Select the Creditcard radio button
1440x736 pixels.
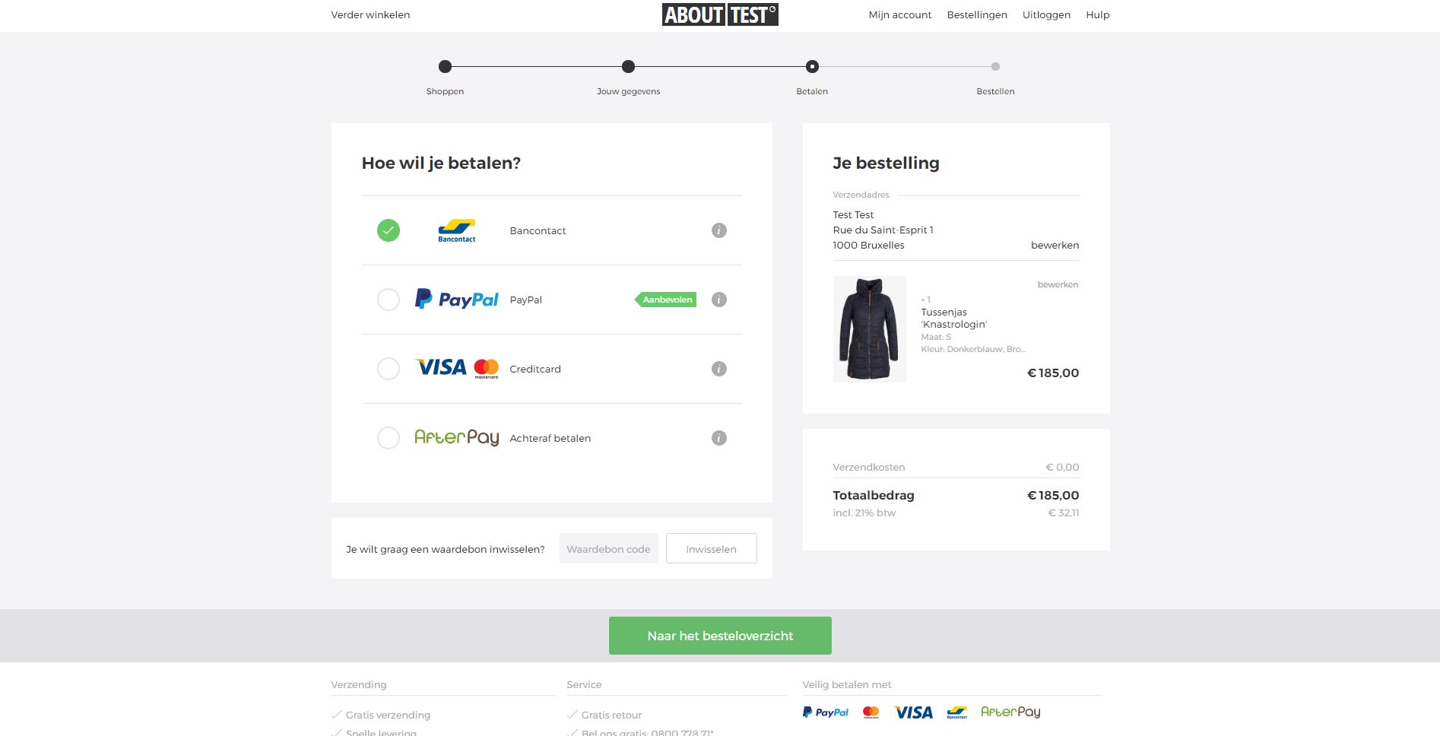389,369
